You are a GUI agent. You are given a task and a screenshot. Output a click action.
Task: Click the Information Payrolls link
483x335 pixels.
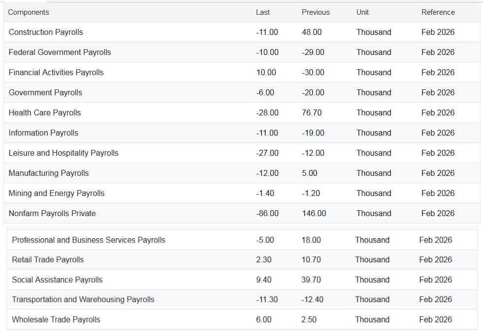43,133
